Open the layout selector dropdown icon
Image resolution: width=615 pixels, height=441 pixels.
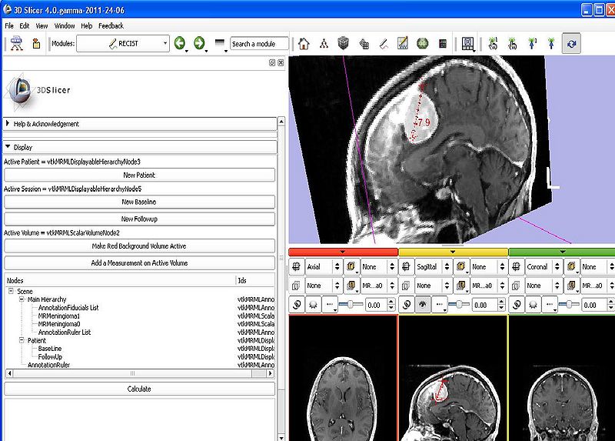tap(468, 44)
